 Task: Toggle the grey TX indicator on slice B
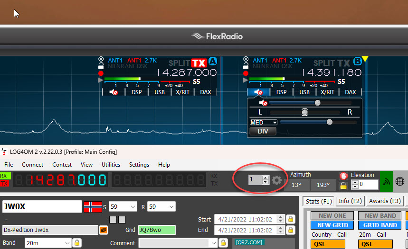344,63
